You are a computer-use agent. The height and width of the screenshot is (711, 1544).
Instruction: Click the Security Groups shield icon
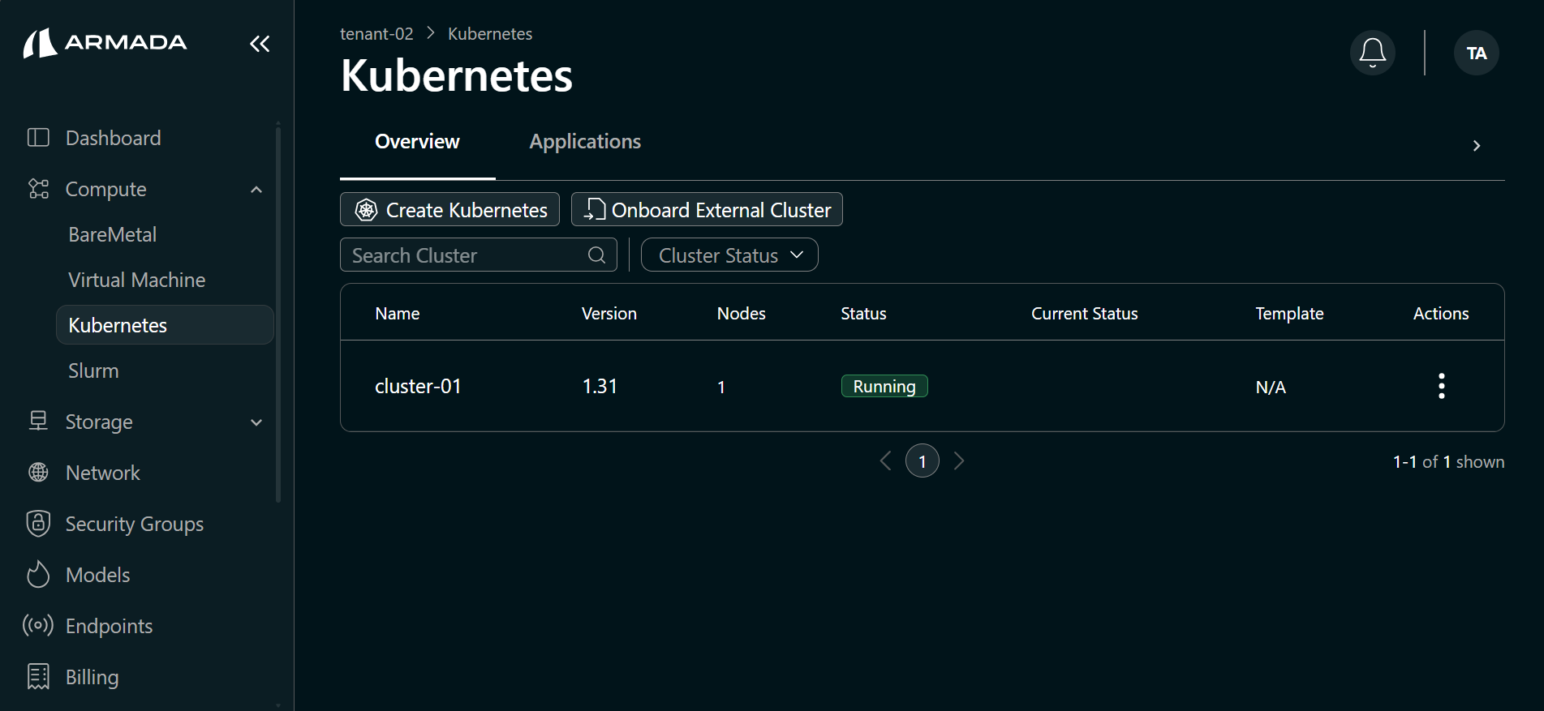pyautogui.click(x=38, y=523)
